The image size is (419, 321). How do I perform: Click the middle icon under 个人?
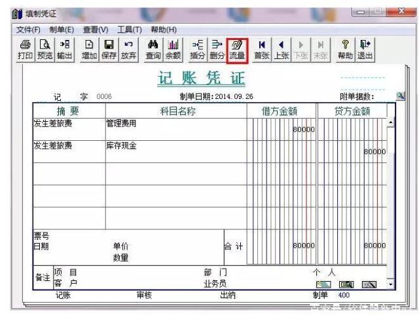click(x=346, y=284)
